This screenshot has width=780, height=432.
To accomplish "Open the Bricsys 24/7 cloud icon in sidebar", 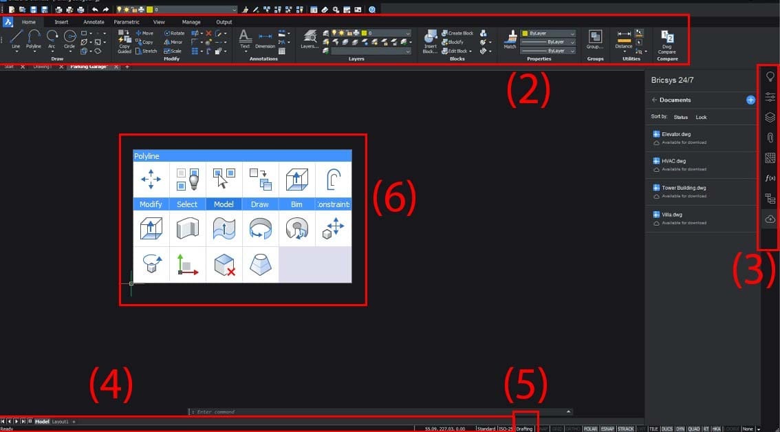I will pyautogui.click(x=770, y=219).
